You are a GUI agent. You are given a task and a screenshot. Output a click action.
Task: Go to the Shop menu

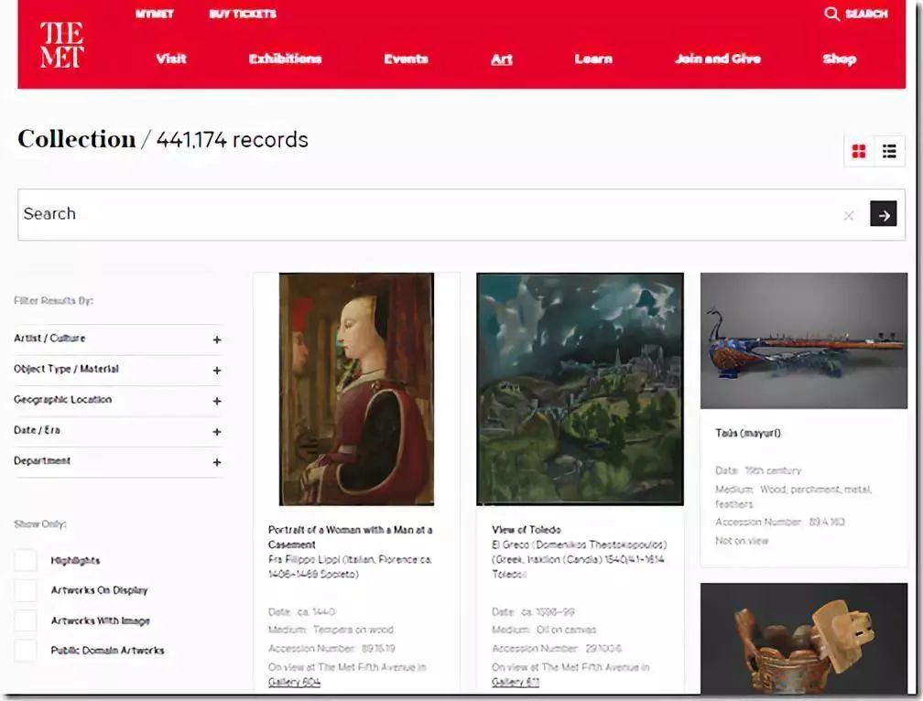click(840, 59)
